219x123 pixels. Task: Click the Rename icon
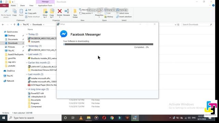(67, 11)
